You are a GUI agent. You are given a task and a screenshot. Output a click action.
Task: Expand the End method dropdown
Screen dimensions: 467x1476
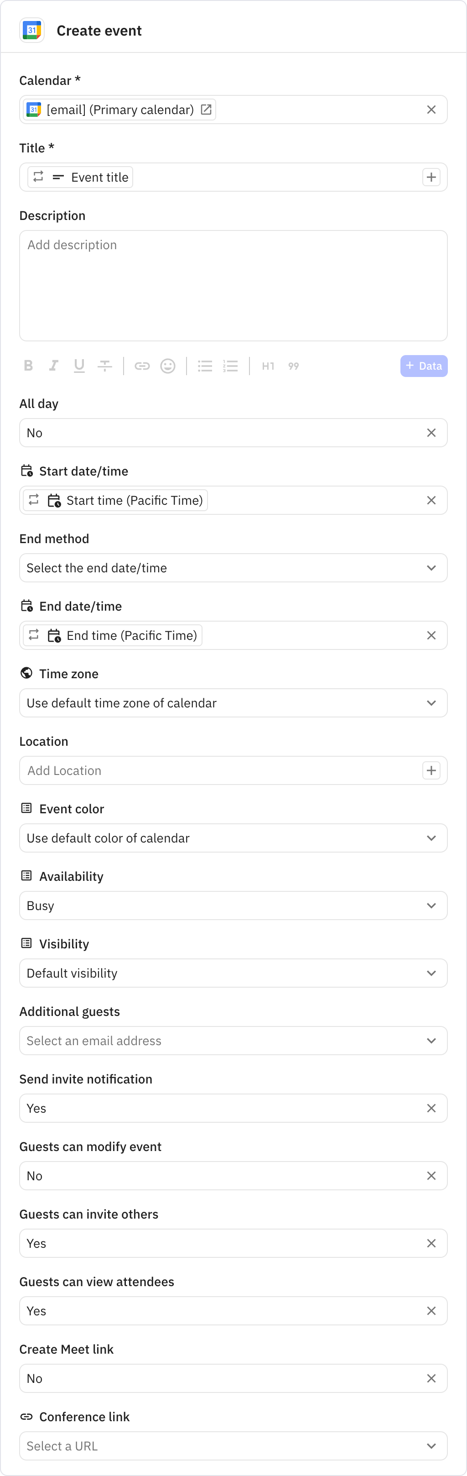431,568
